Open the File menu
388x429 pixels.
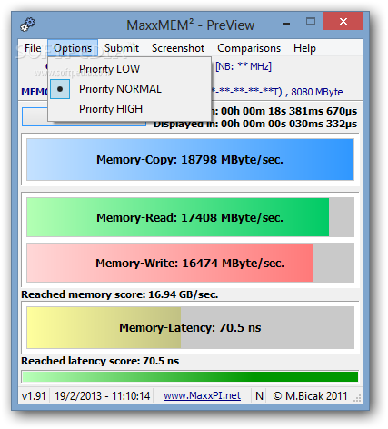point(33,48)
